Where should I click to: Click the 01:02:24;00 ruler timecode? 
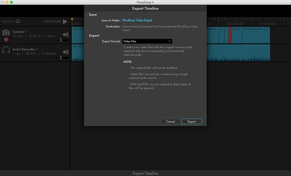click(267, 24)
